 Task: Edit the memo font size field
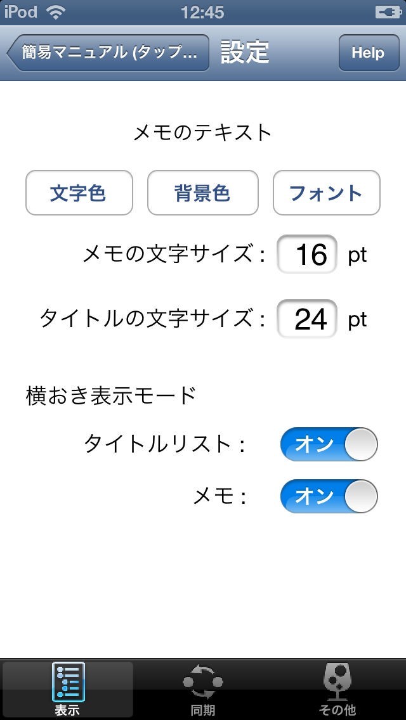tap(307, 254)
